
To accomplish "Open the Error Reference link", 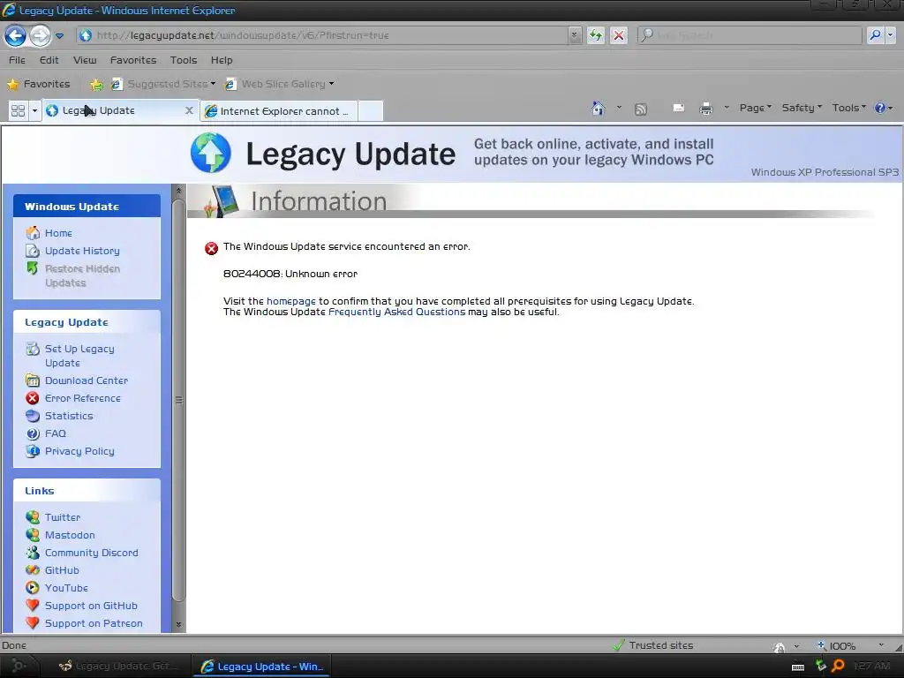I will click(82, 398).
